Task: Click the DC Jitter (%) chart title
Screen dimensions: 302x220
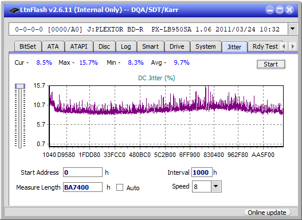Action: [x=156, y=78]
